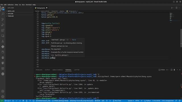The width and height of the screenshot is (182, 102).
Task: Open the Edit menu
Action: coord(5,5)
